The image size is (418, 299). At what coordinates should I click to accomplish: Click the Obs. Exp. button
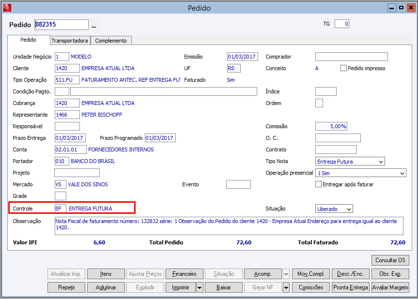(390, 274)
